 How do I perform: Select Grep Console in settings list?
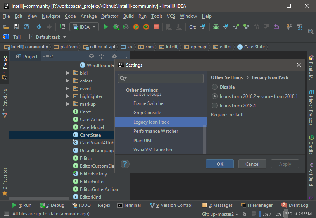pyautogui.click(x=161, y=113)
